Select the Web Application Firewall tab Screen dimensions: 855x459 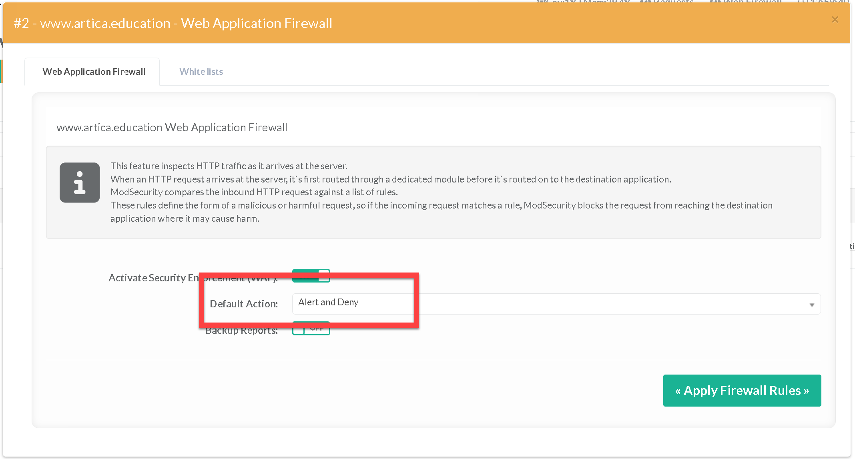point(94,72)
